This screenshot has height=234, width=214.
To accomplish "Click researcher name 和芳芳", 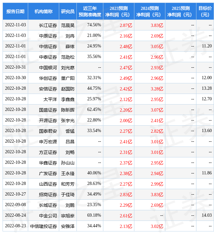I will (x=68, y=184).
